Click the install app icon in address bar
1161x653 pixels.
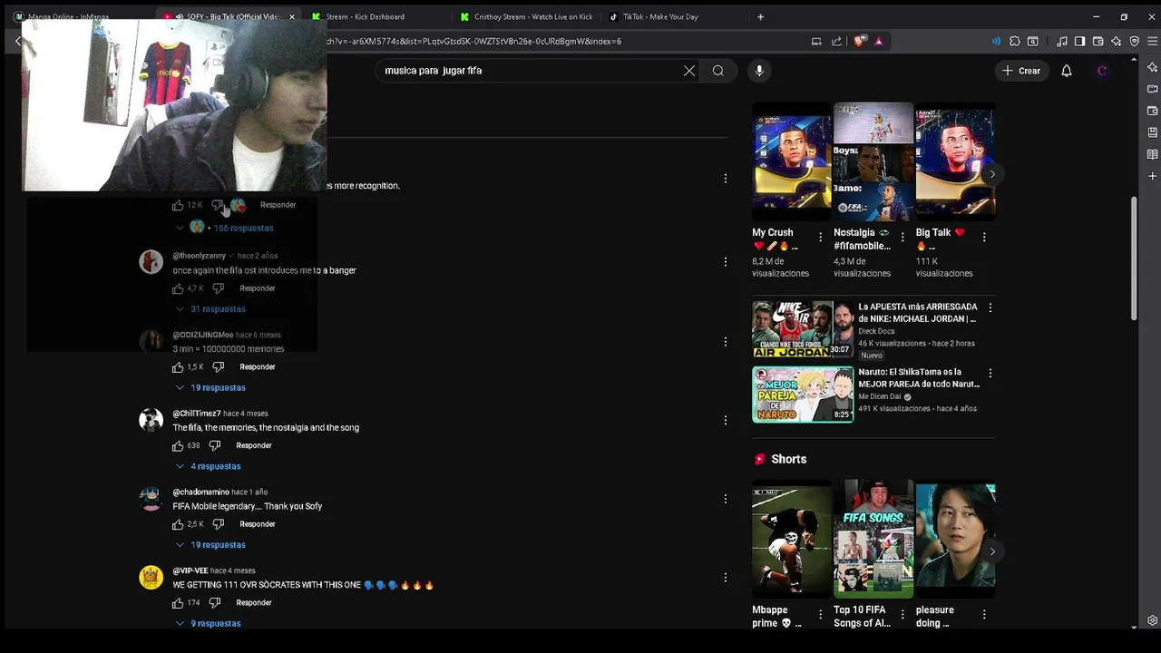coord(816,41)
